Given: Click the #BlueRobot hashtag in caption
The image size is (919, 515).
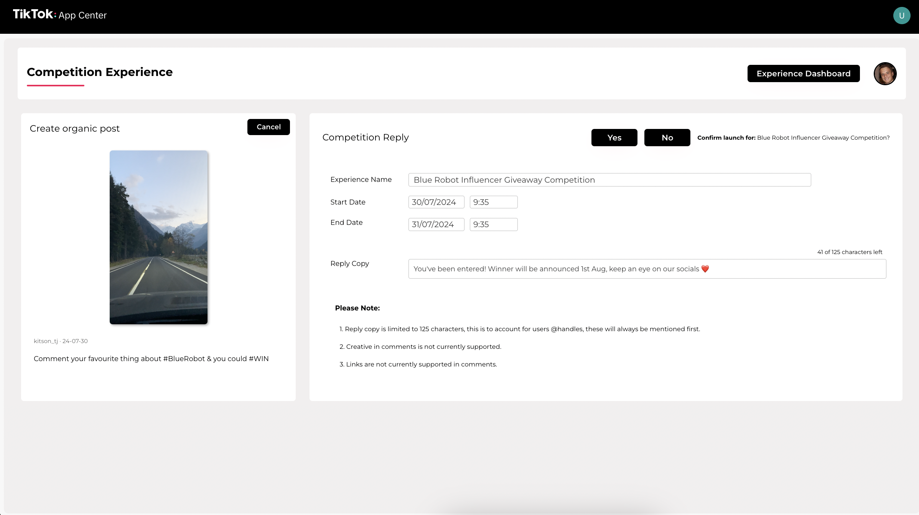Looking at the screenshot, I should [184, 359].
